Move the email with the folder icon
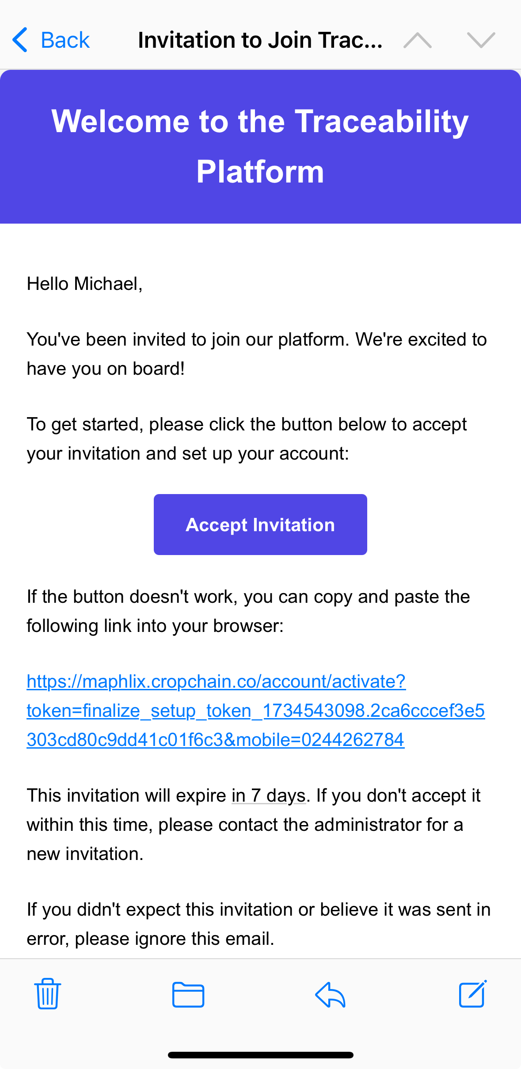Viewport: 521px width, 1069px height. [x=188, y=995]
